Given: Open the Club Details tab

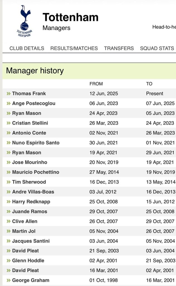Looking at the screenshot, I should [27, 48].
